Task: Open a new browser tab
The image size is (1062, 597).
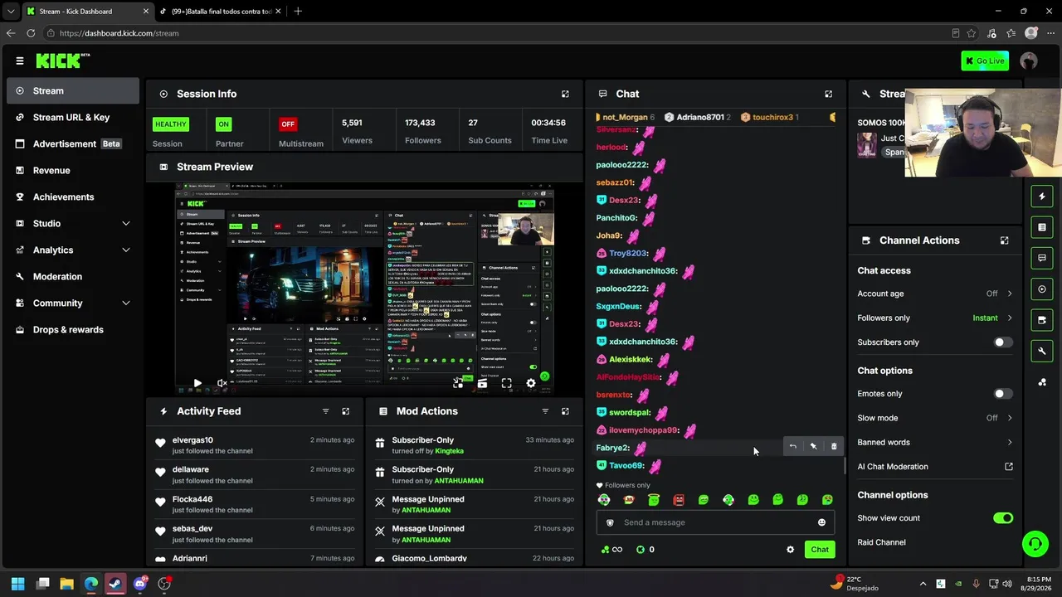Action: (298, 12)
